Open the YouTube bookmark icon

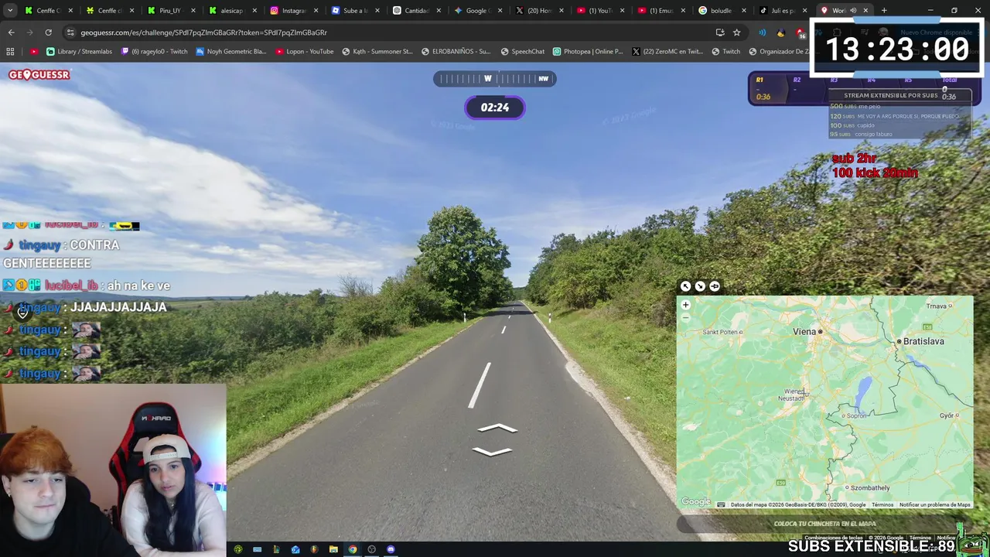pos(34,52)
